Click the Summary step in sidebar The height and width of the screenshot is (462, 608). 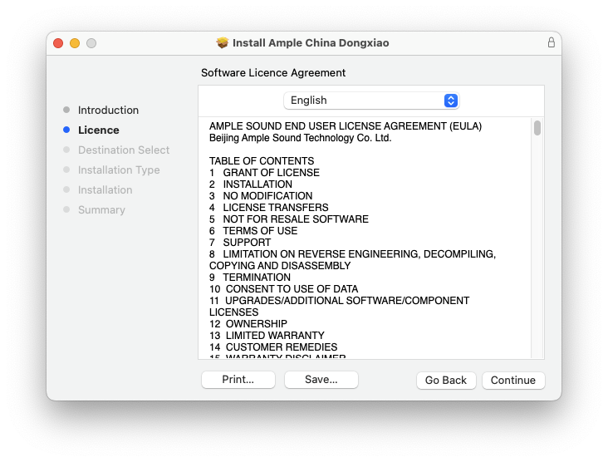pyautogui.click(x=101, y=210)
